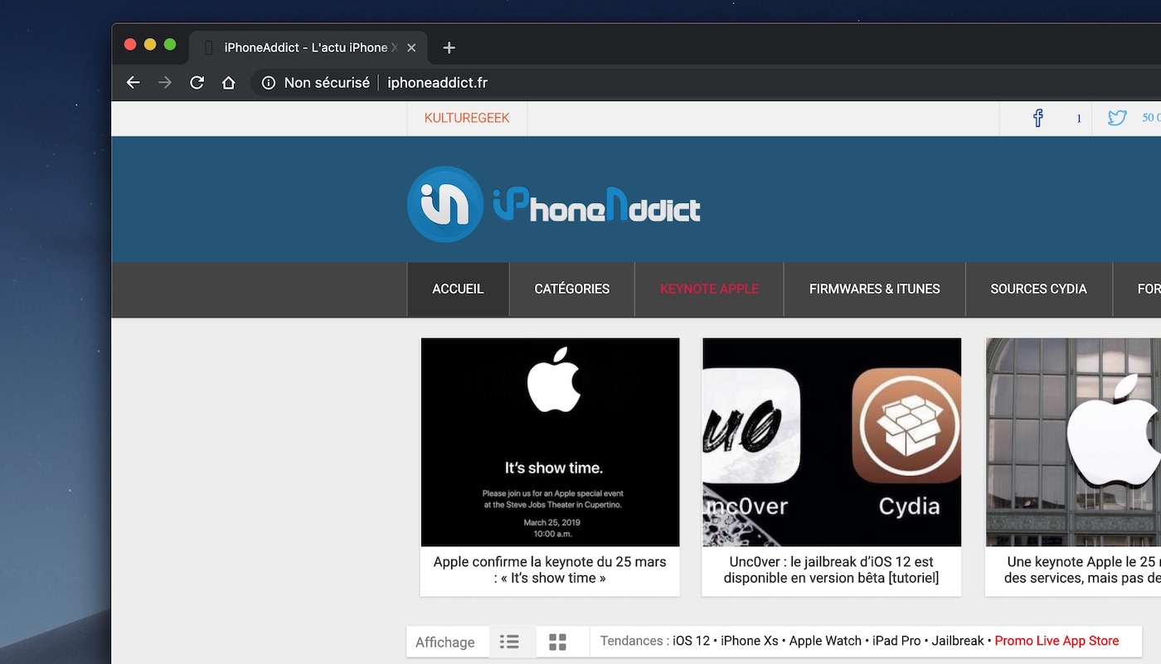This screenshot has width=1161, height=664.
Task: Click the green fullscreen window button
Action: coord(170,45)
